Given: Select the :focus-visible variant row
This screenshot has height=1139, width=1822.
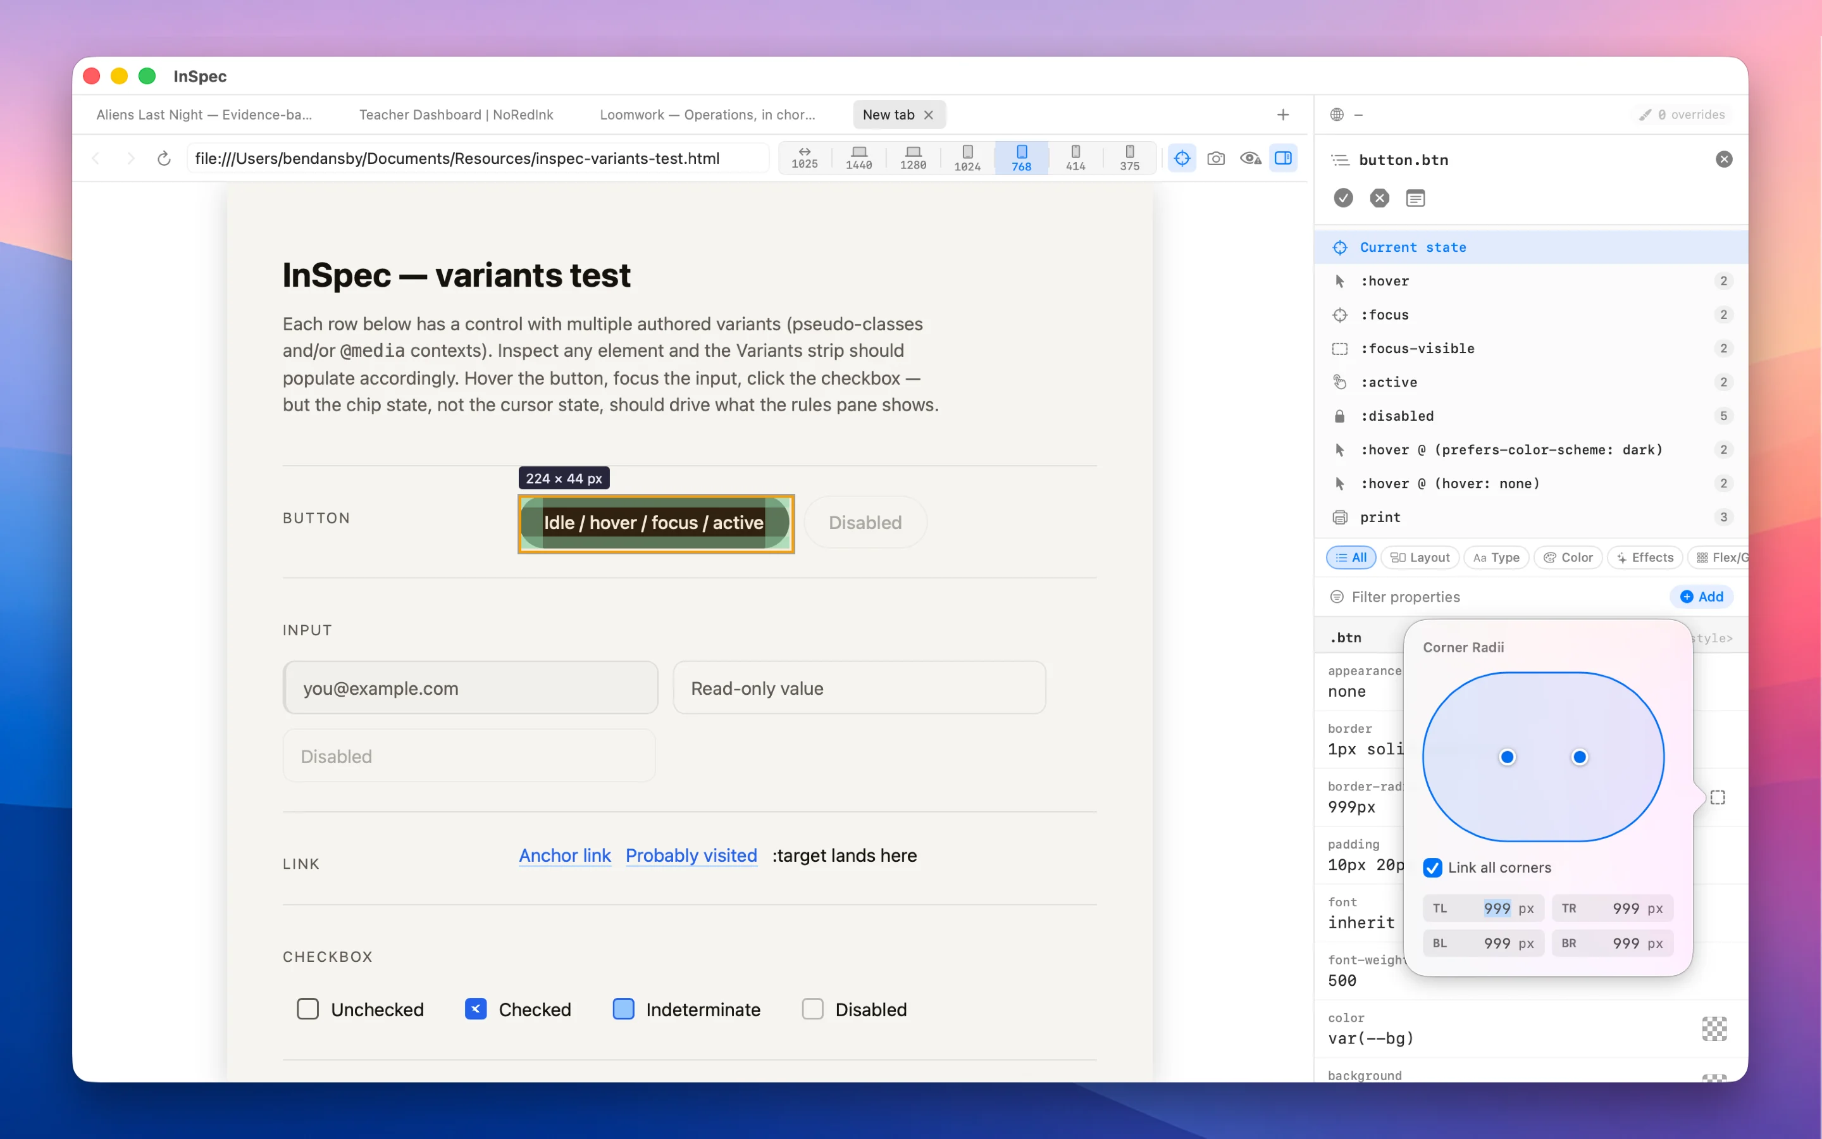Looking at the screenshot, I should (1530, 348).
